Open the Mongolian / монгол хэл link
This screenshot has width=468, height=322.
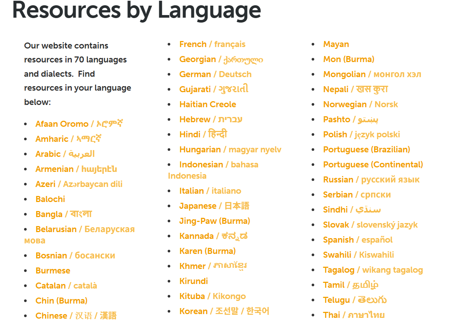click(372, 74)
